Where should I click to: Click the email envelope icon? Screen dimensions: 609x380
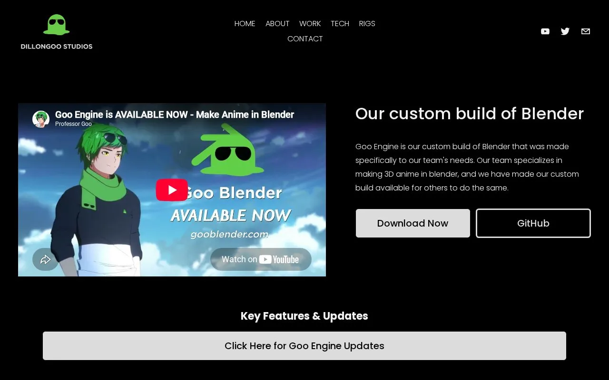tap(586, 31)
